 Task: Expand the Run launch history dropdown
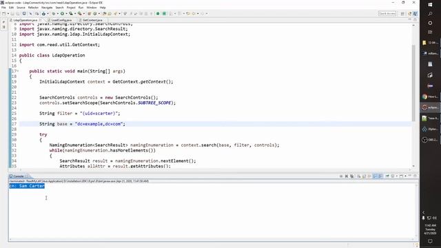66,14
